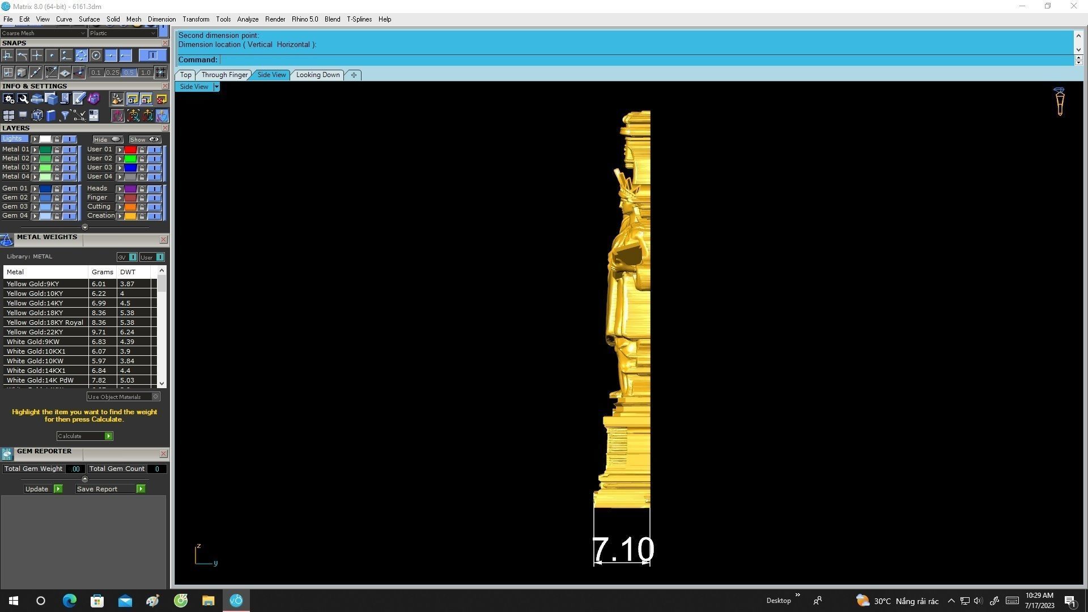The image size is (1088, 612).
Task: Click the red X yellow arrow icon
Action: click(161, 99)
